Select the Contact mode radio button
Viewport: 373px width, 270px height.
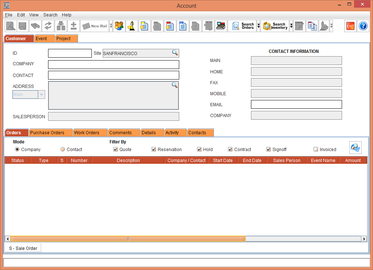coord(62,150)
